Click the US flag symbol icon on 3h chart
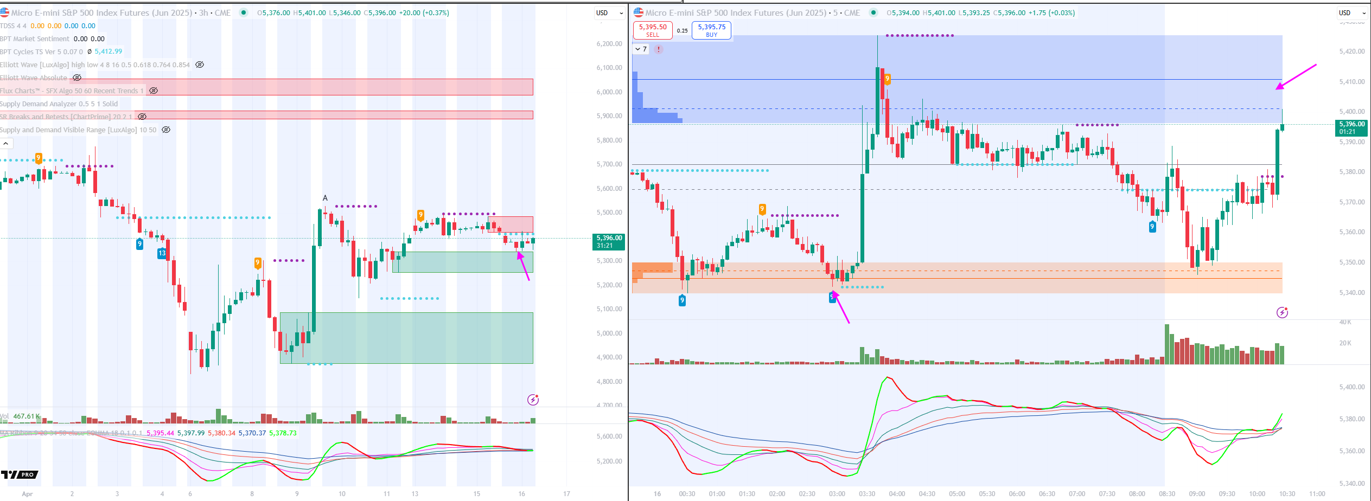1371x501 pixels. [x=4, y=12]
